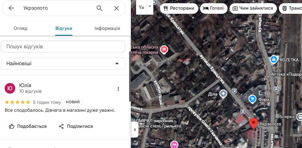Click the reviews panel vertical scrollbar
302x148 pixels.
(130, 76)
